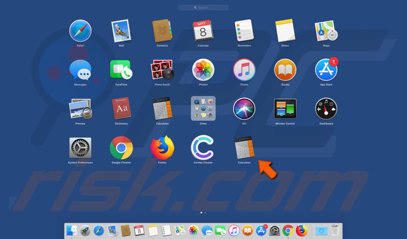The height and width of the screenshot is (239, 407).
Task: Open Messages from the Dock
Action: [207, 230]
